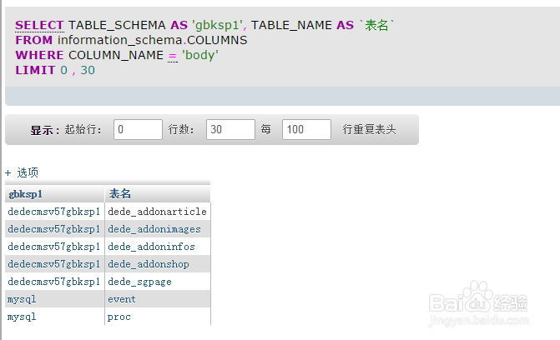Click the mysql schema cell beside proc

[22, 317]
